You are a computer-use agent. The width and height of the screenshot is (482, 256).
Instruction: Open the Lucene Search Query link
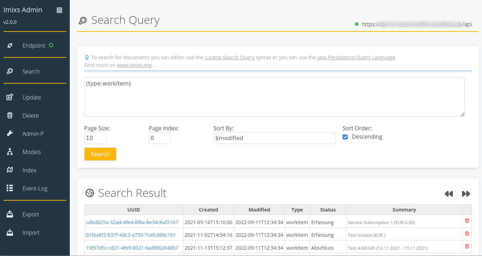point(229,57)
